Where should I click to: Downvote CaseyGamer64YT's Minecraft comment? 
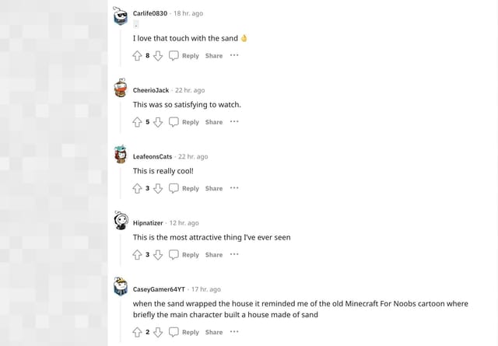158,332
